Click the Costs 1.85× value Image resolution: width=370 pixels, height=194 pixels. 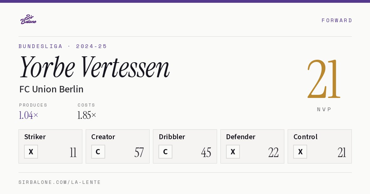87,115
